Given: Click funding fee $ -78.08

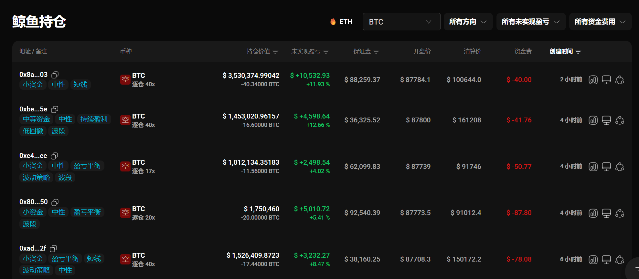Looking at the screenshot, I should click(x=519, y=259).
